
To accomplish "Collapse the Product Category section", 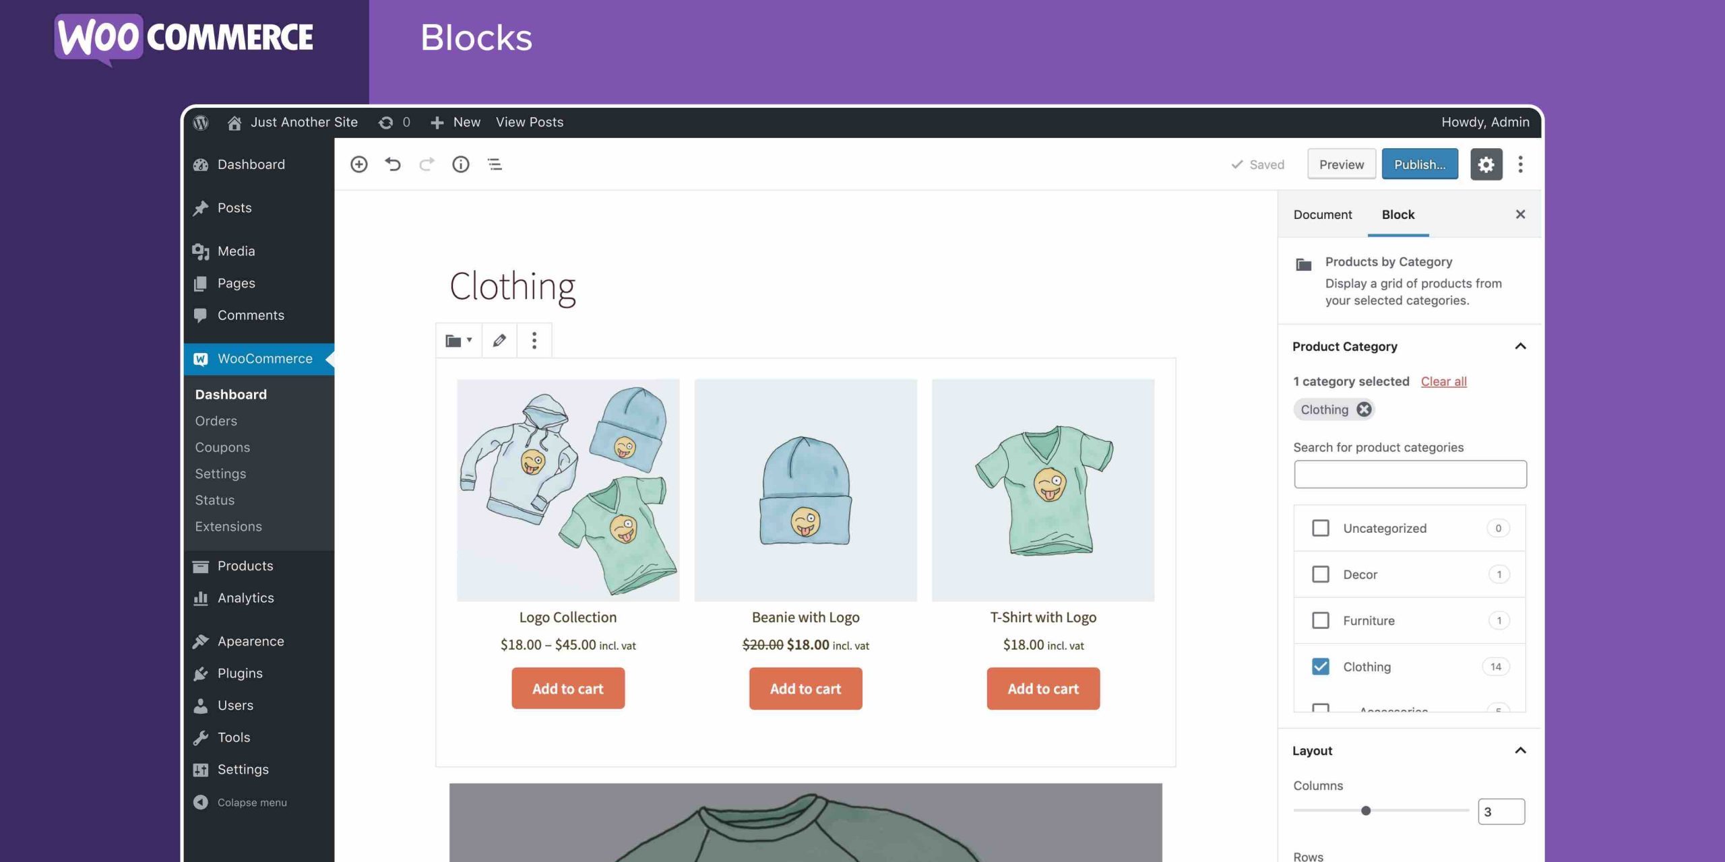I will click(x=1521, y=346).
